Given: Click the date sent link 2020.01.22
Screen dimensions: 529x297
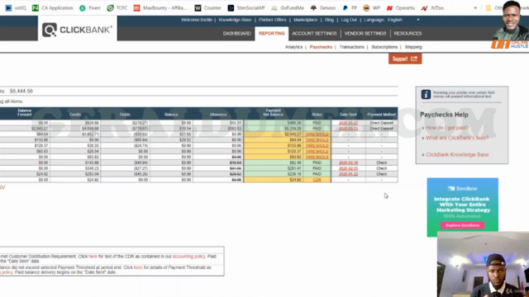Looking at the screenshot, I should click(x=348, y=174).
